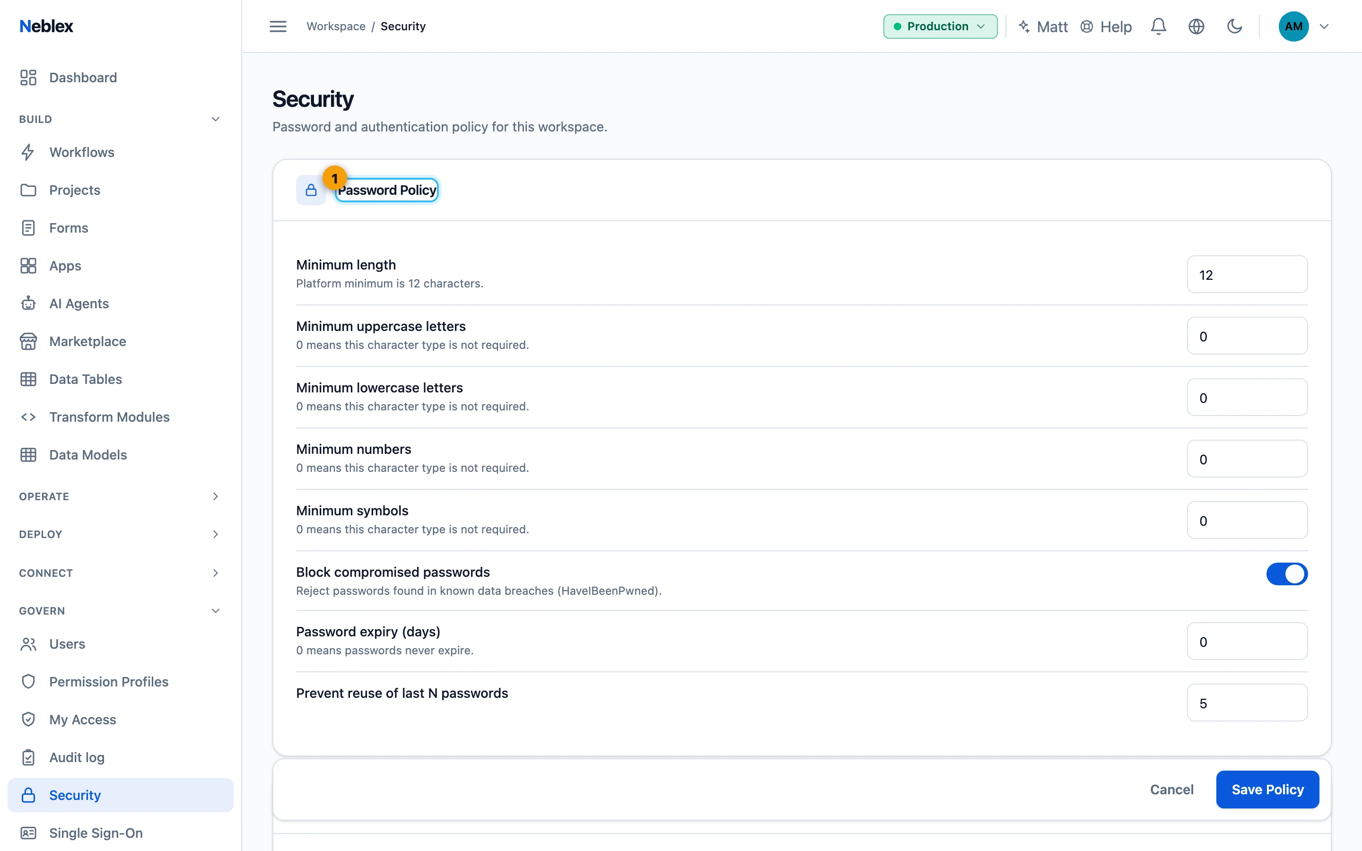This screenshot has height=851, width=1362.
Task: Toggle the sidebar hamburger menu
Action: pos(278,26)
